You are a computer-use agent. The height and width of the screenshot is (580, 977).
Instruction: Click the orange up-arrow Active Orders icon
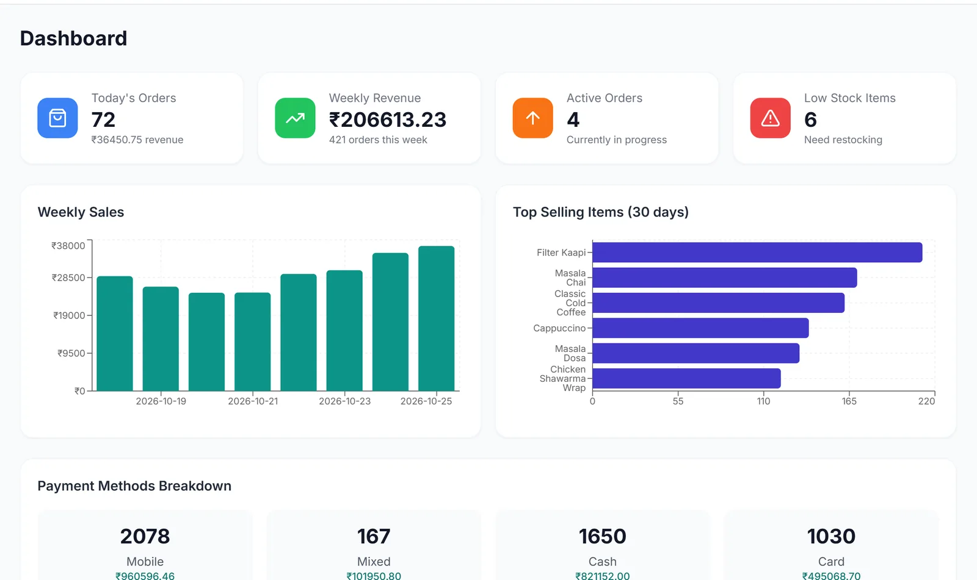click(x=532, y=118)
